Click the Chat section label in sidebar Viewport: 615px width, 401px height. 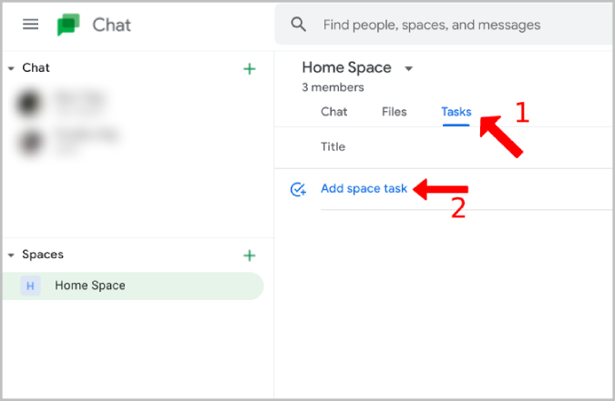pyautogui.click(x=36, y=68)
